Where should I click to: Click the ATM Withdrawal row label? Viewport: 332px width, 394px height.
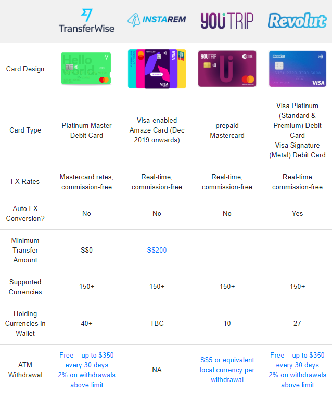click(x=25, y=370)
